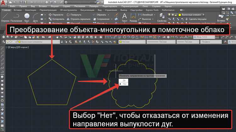
Task: Toggle layer lock icon in ribbon layer box
Action: click(x=176, y=15)
